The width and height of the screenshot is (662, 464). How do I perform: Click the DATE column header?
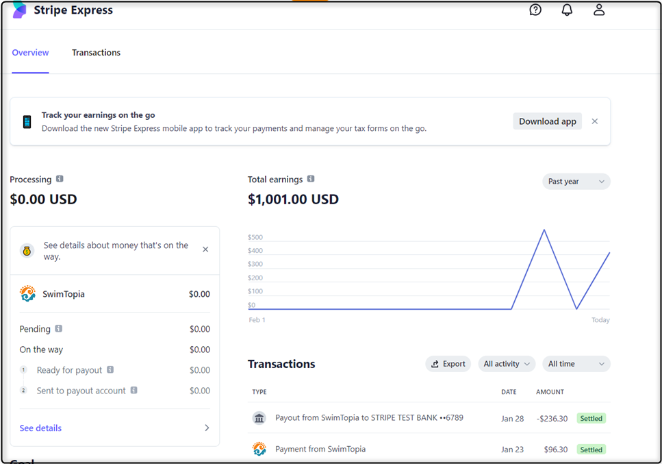(509, 392)
